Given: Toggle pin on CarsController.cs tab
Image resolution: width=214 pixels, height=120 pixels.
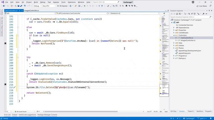Looking at the screenshot, I should point(20,10).
